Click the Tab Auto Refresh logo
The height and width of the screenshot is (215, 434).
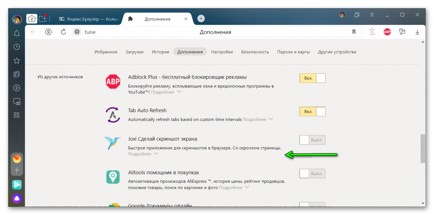pos(113,115)
